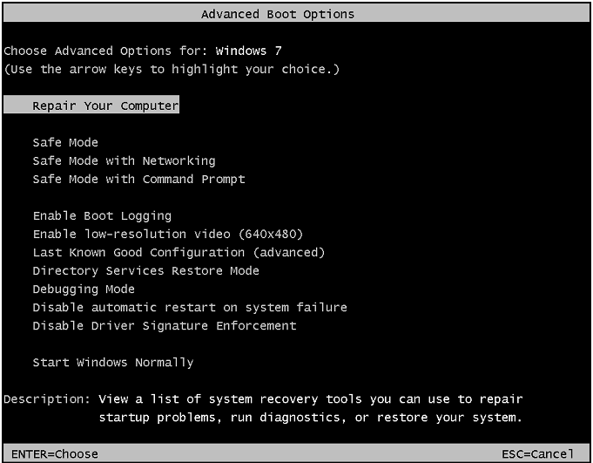Screen dimensions: 593x463
Task: Click the Description label near the bottom
Action: point(47,398)
